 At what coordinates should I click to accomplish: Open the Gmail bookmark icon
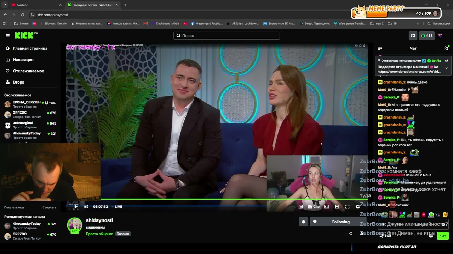click(145, 24)
